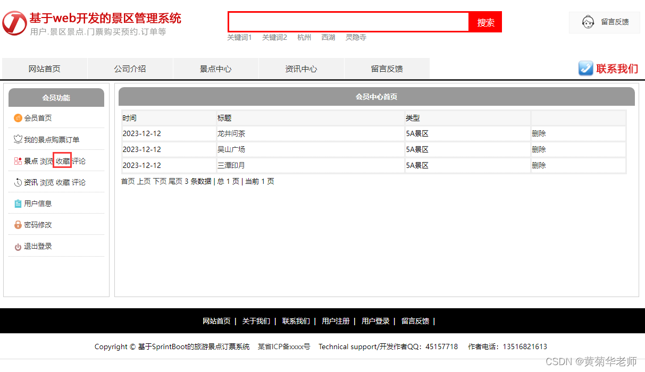The image size is (645, 372).
Task: Click 联系我们 in the footer
Action: (x=296, y=321)
